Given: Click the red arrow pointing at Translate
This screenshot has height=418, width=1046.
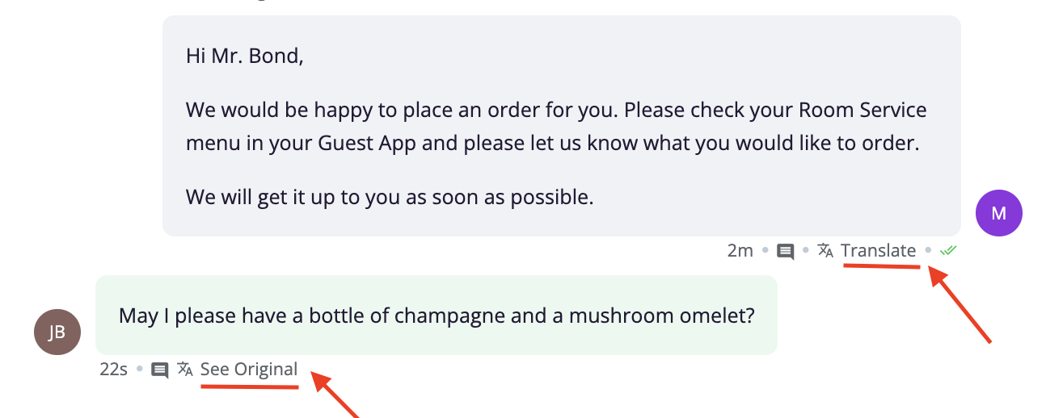Looking at the screenshot, I should pos(959,305).
